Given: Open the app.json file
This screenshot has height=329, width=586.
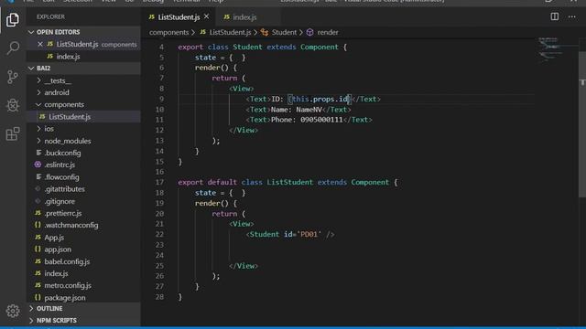Looking at the screenshot, I should coord(83,249).
